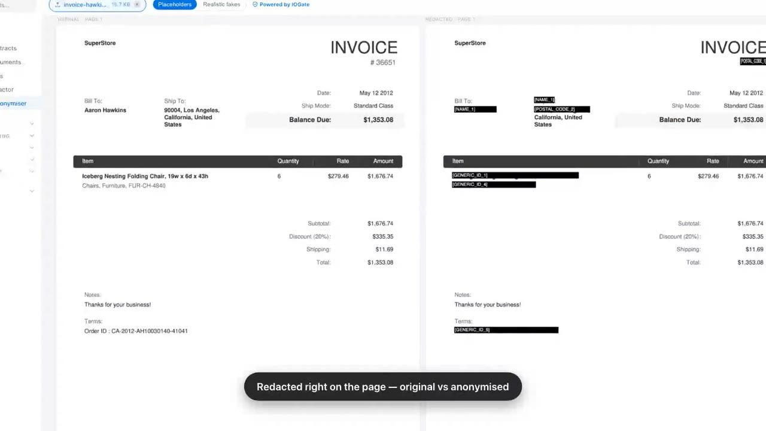Viewport: 766px width, 431px height.
Task: Click the [GENERIC_ID_1] redaction in the item row
Action: coord(515,175)
